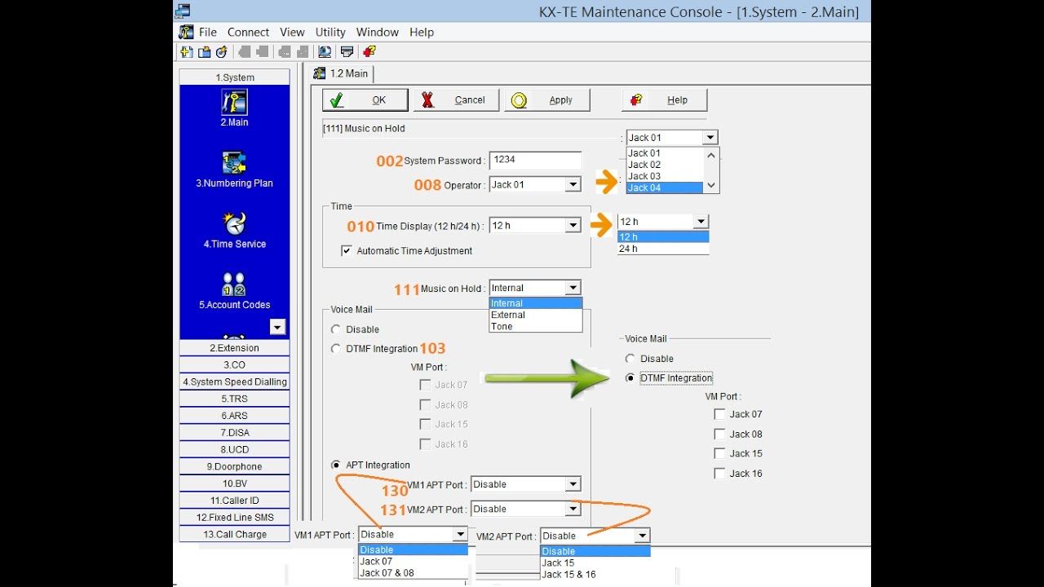Click the Apply button

point(546,100)
